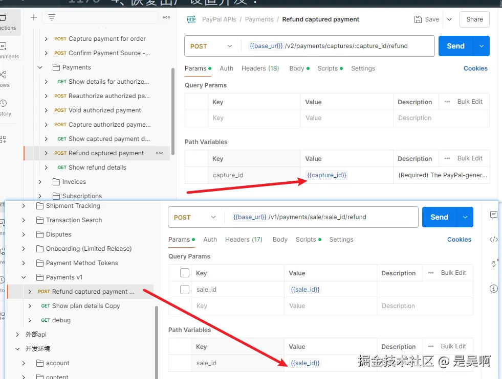Open the Disputes folder icon
This screenshot has width=502, height=379.
point(40,234)
